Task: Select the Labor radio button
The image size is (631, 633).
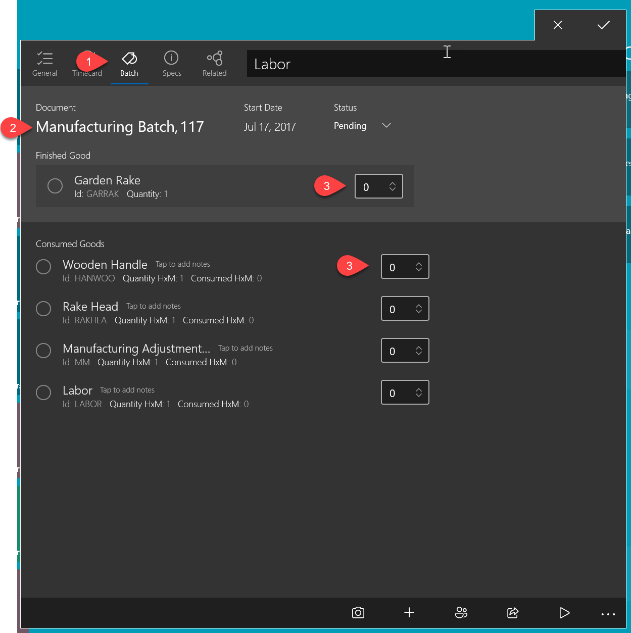Action: click(x=43, y=392)
